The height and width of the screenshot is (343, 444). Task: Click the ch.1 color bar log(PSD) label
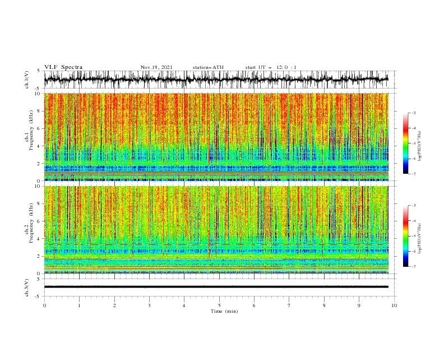[420, 146]
